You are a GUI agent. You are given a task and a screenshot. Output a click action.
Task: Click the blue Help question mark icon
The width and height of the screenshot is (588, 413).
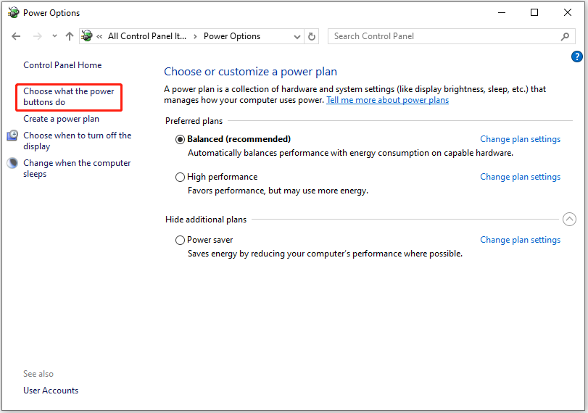[x=577, y=57]
